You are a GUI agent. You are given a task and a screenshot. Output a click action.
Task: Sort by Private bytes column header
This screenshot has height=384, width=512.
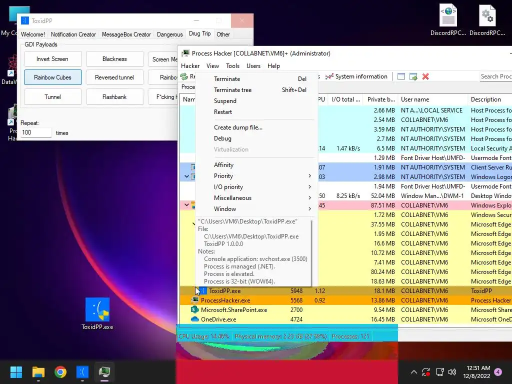[380, 99]
